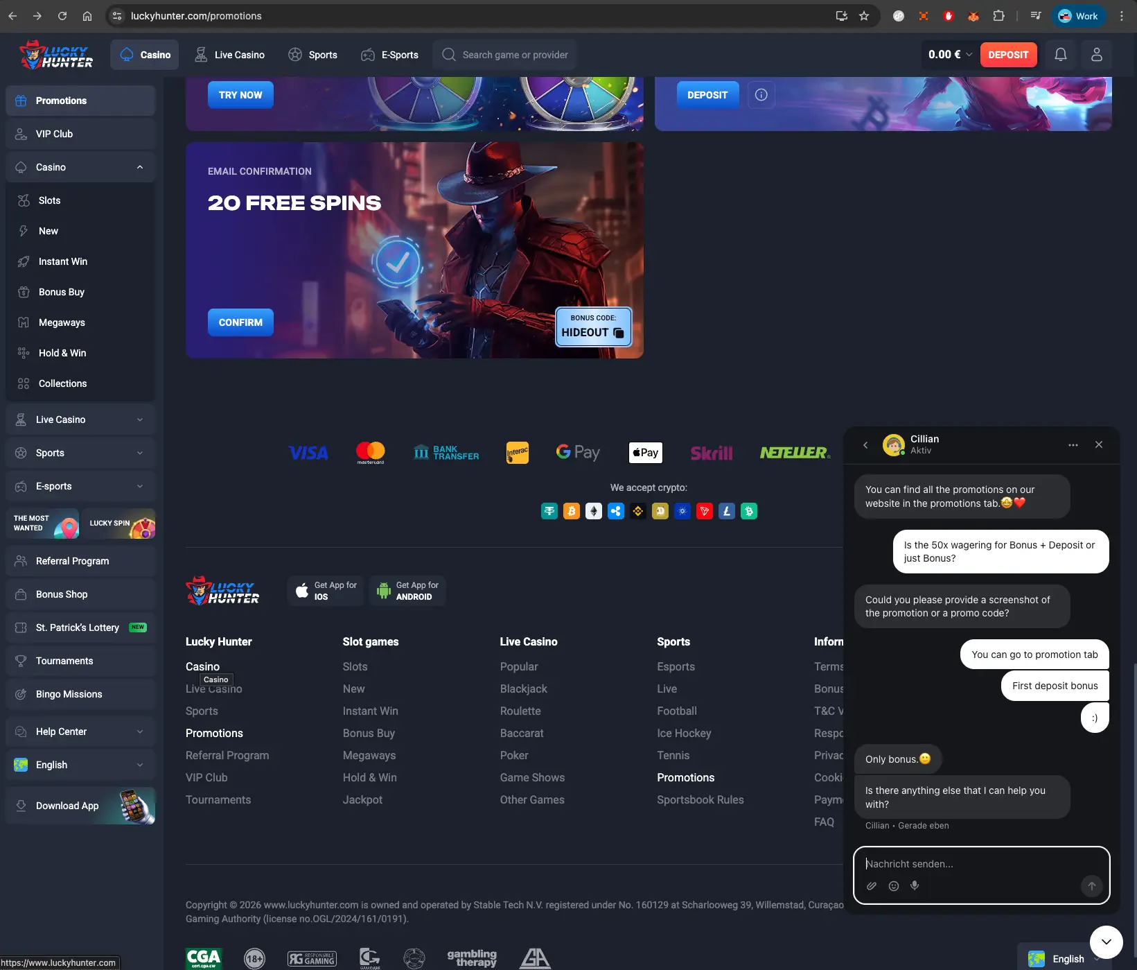Send chat message arrow button
1137x970 pixels.
[x=1091, y=885]
